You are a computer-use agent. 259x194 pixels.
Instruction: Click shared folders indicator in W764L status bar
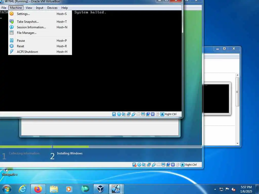[x=138, y=114]
